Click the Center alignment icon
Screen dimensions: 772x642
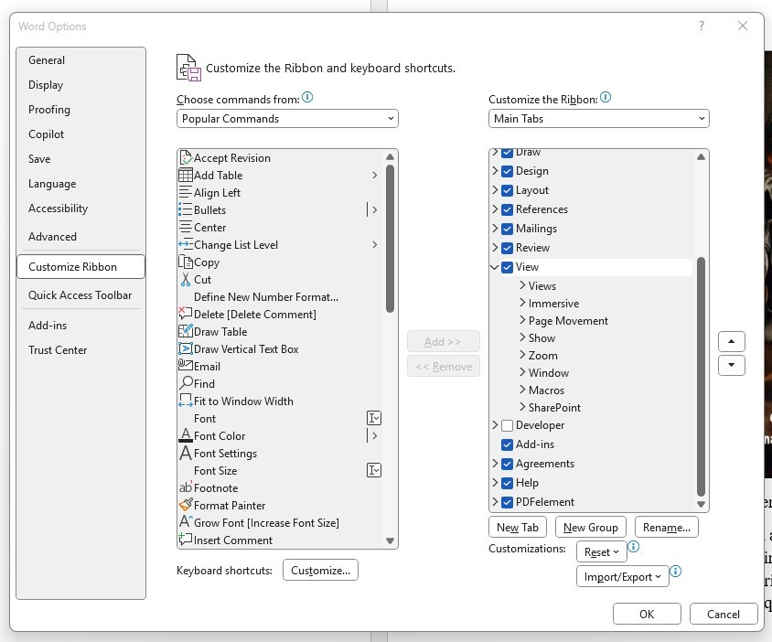(186, 228)
